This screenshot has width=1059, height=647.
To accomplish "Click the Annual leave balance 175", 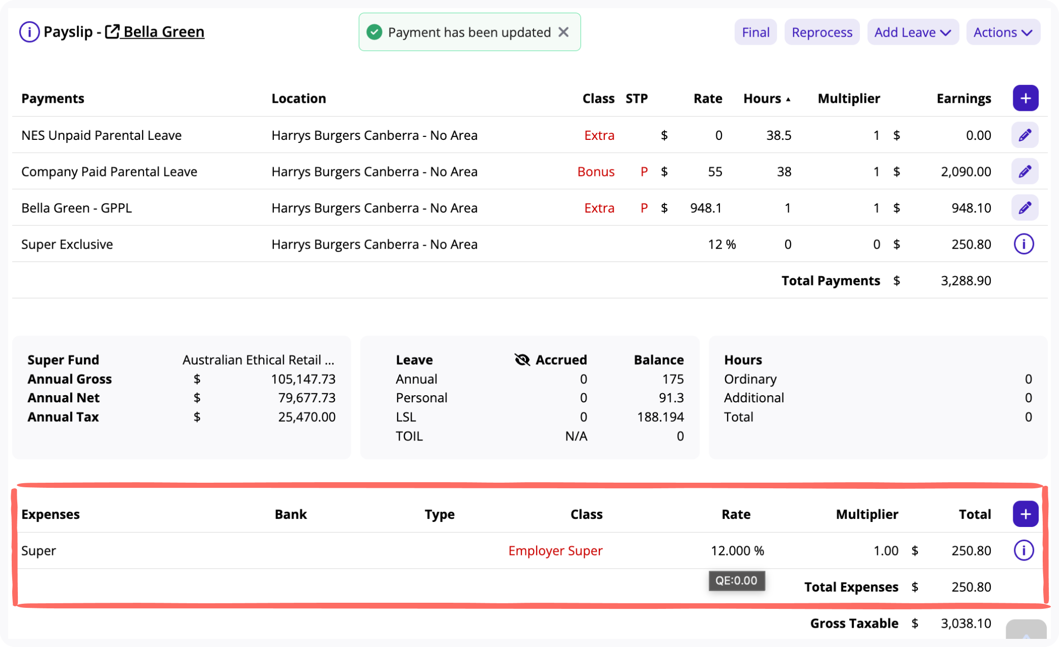I will pos(673,379).
